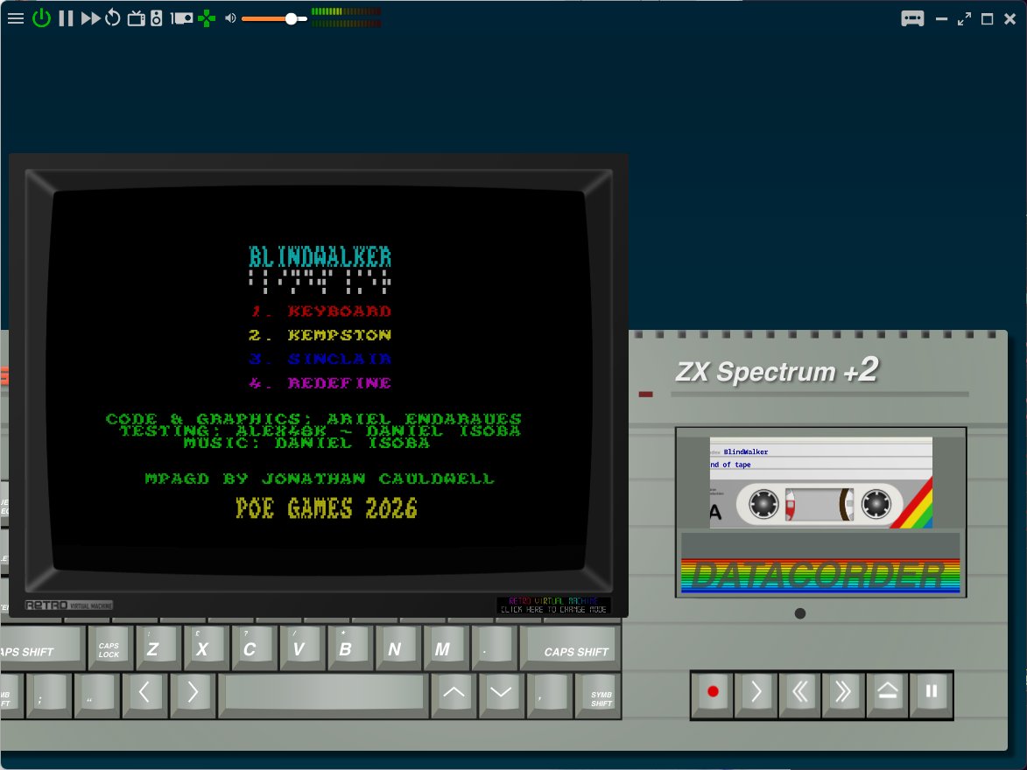
Task: Click the Datacorder record button
Action: [x=713, y=692]
